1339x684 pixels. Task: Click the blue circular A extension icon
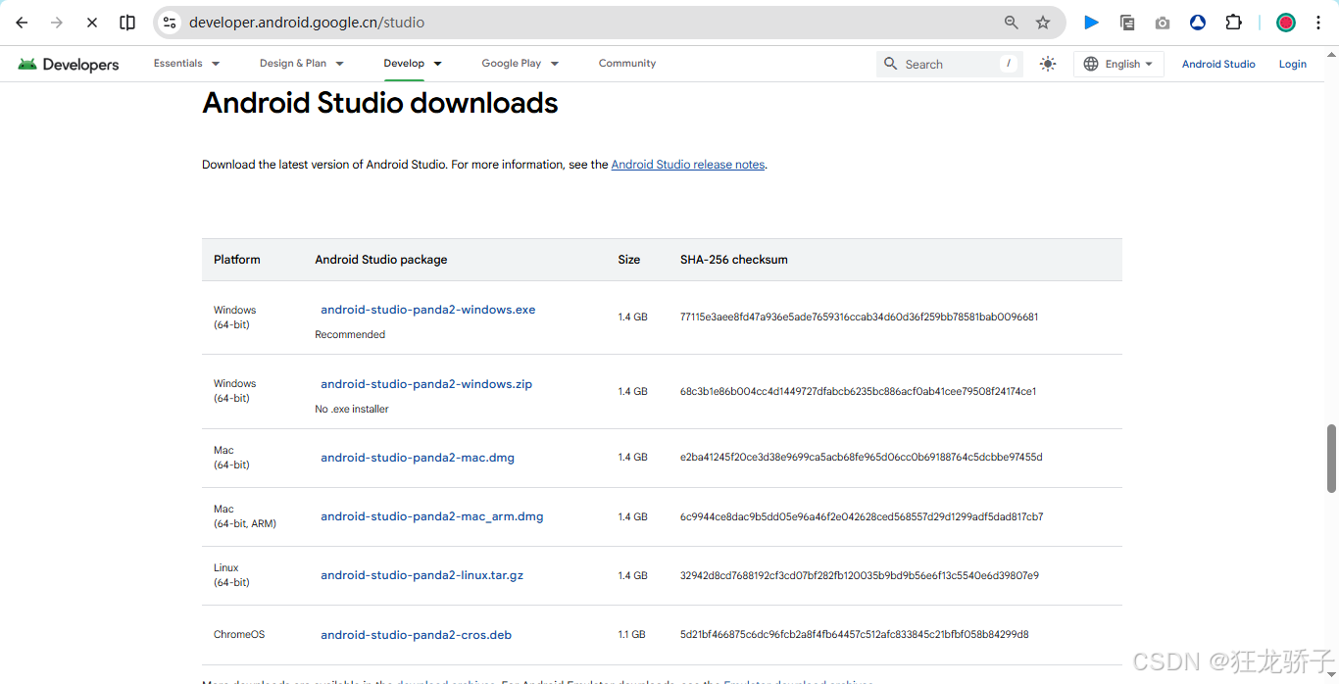1198,23
